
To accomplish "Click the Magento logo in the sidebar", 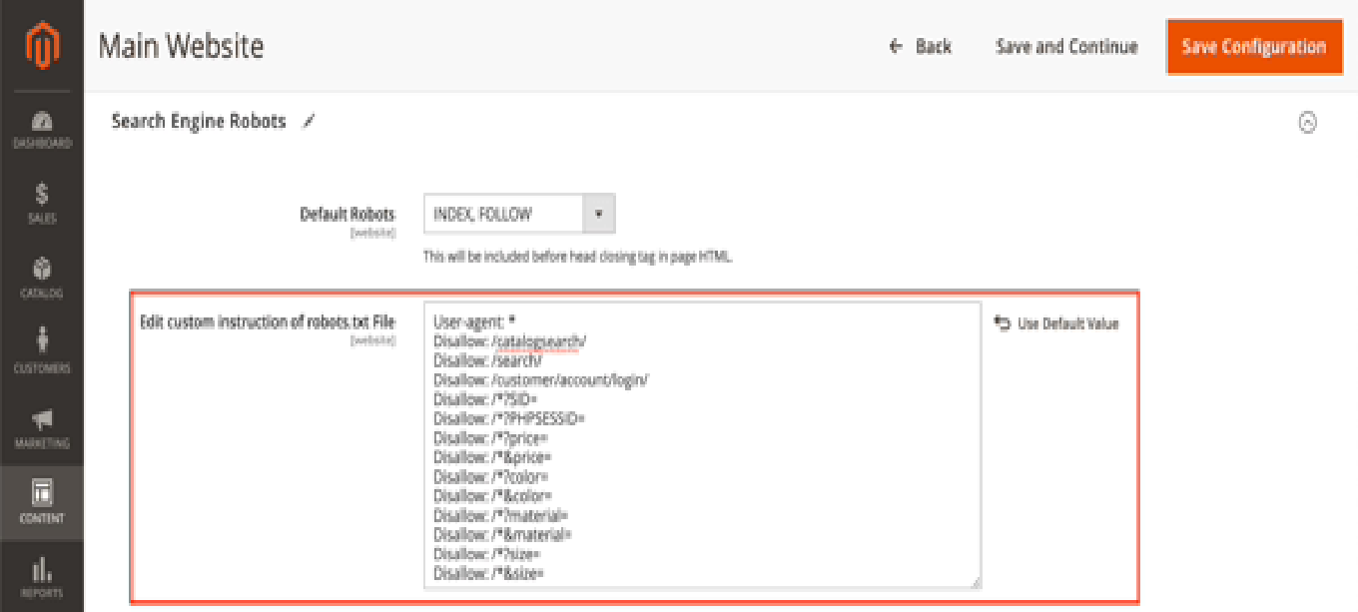I will click(42, 46).
